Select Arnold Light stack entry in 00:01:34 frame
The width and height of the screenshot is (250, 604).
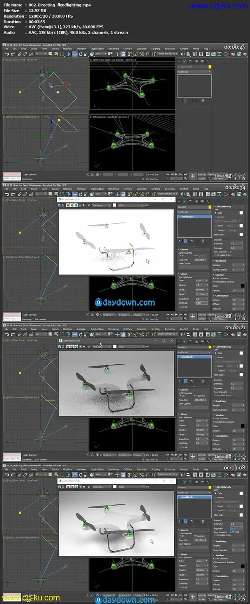(x=194, y=217)
